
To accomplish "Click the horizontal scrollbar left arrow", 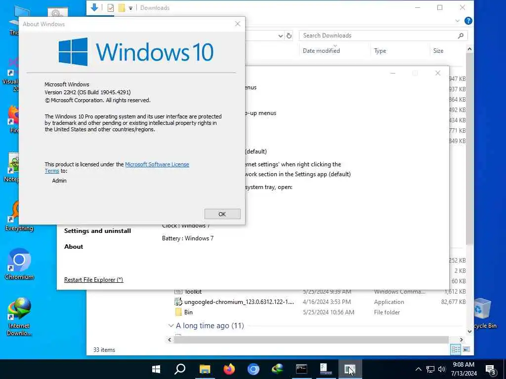I will pos(170,340).
